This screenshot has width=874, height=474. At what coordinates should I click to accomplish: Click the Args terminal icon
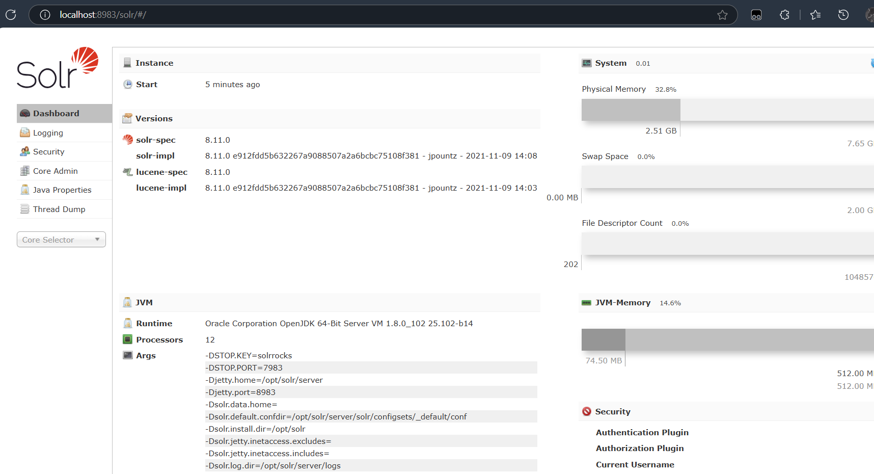[x=128, y=355]
